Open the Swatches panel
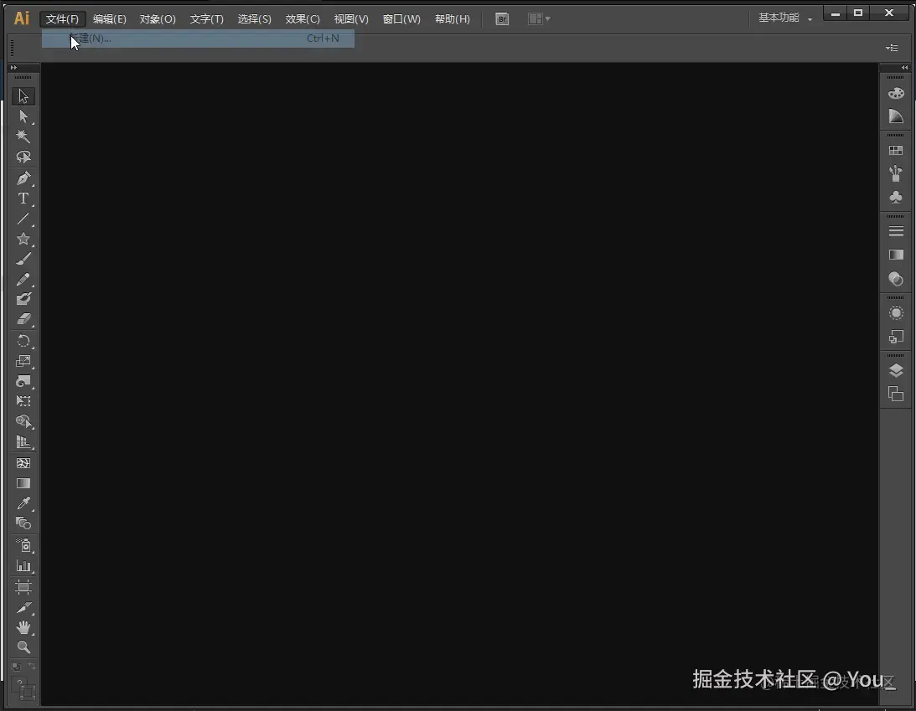 click(895, 149)
